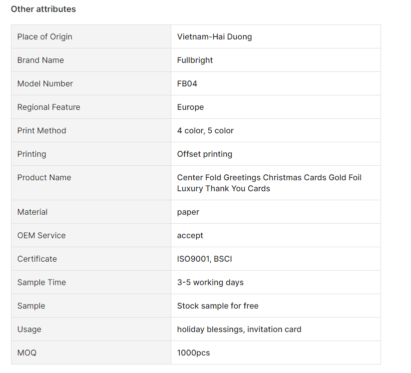This screenshot has height=373, width=411.
Task: Select the Offset printing value
Action: point(205,154)
